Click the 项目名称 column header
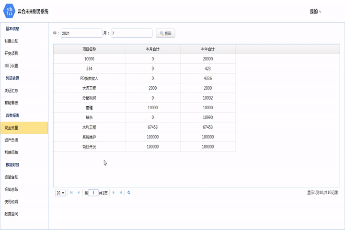The width and height of the screenshot is (345, 230). [89, 49]
